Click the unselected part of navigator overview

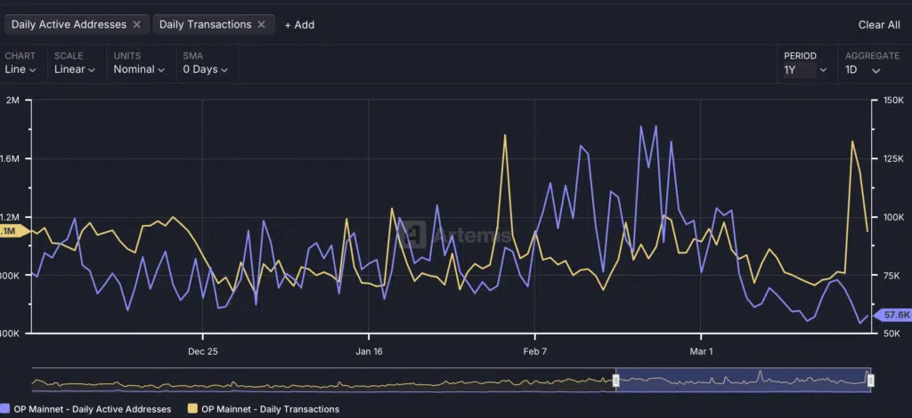click(322, 381)
